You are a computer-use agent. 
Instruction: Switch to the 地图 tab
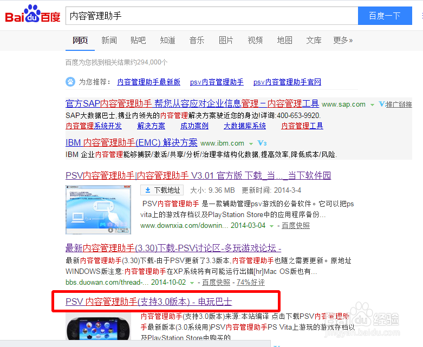click(284, 41)
